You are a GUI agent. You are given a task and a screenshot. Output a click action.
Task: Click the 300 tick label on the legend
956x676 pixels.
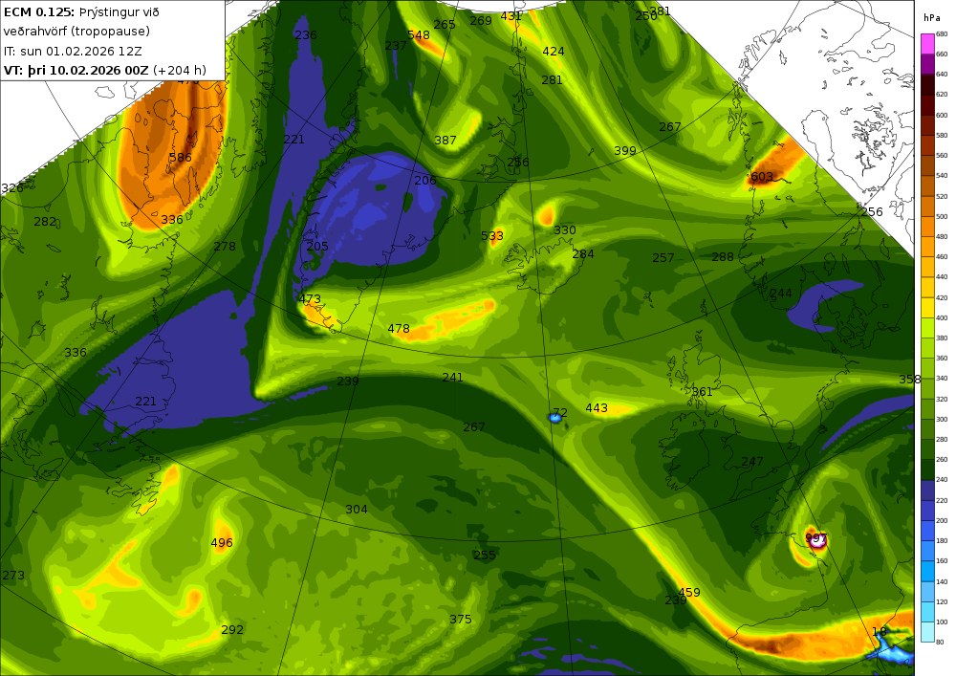point(942,420)
